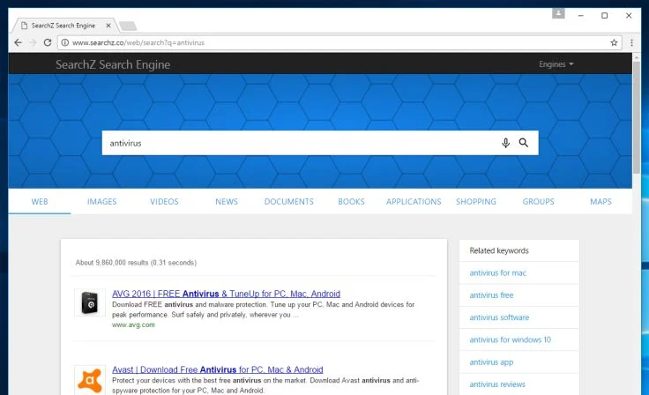Image resolution: width=649 pixels, height=395 pixels.
Task: Switch to the NEWS tab
Action: point(227,202)
